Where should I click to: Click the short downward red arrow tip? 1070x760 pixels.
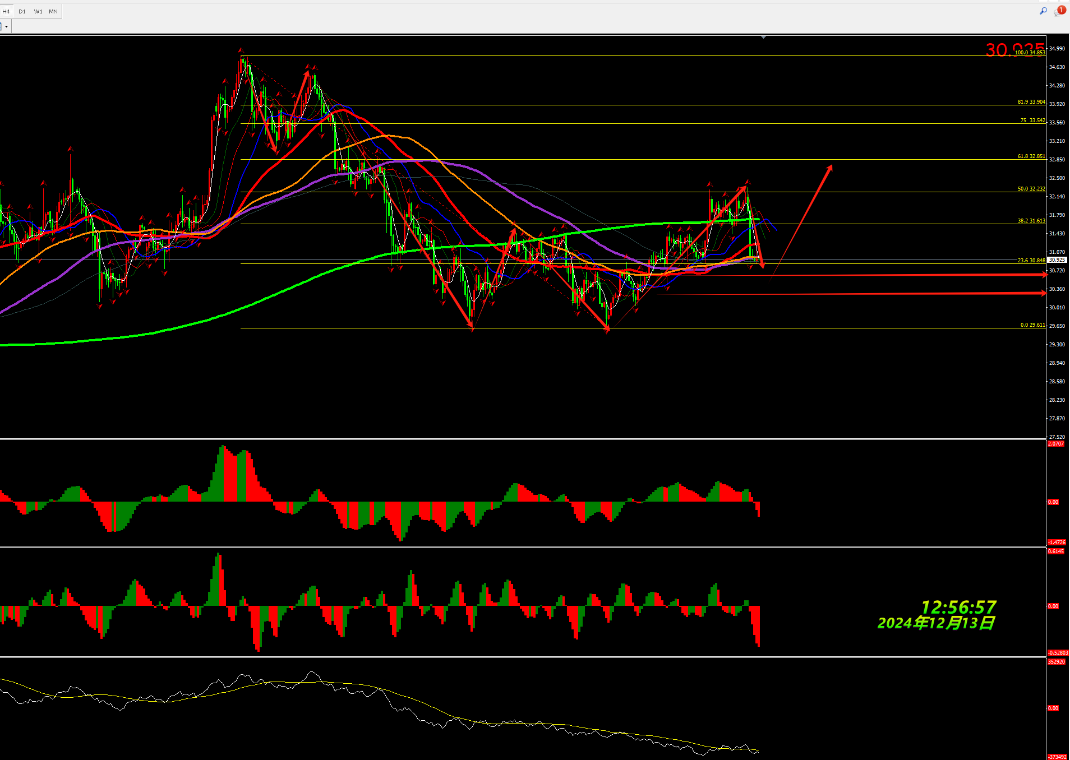click(x=762, y=266)
